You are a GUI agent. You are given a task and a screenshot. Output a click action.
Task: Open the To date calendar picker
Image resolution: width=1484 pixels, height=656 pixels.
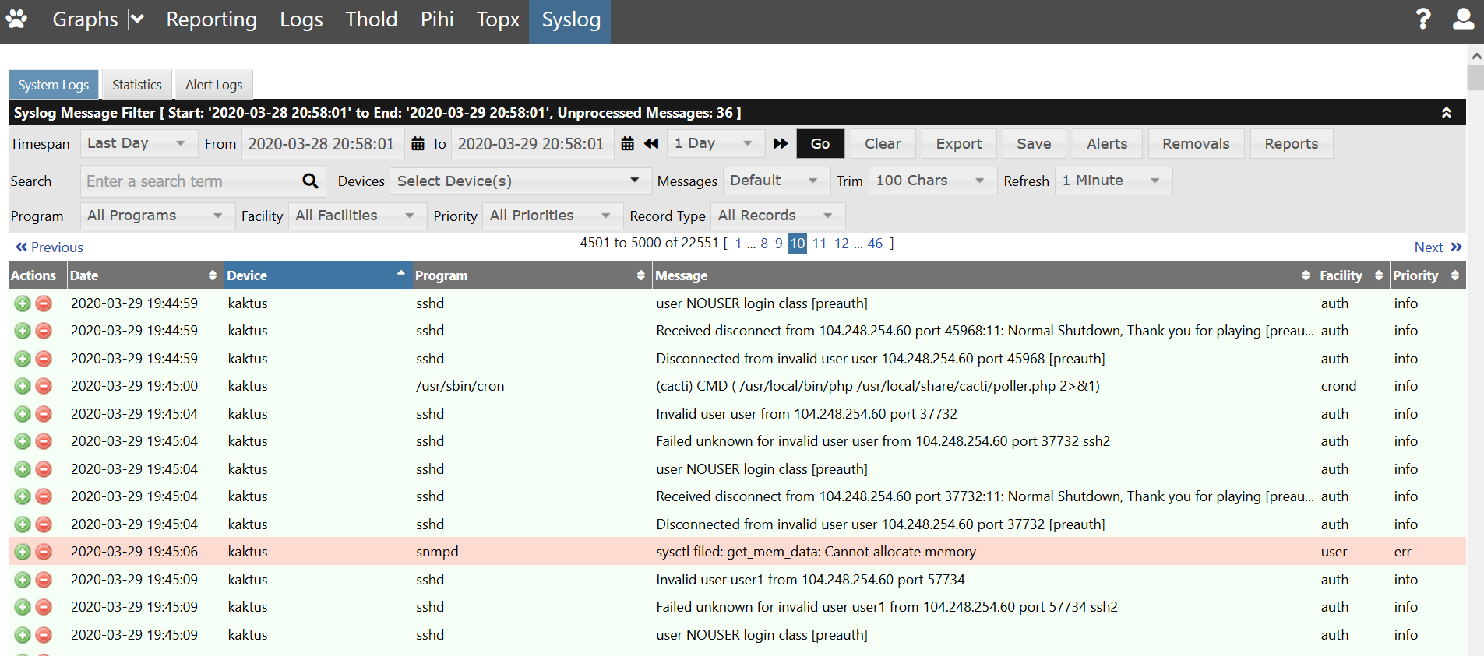627,144
